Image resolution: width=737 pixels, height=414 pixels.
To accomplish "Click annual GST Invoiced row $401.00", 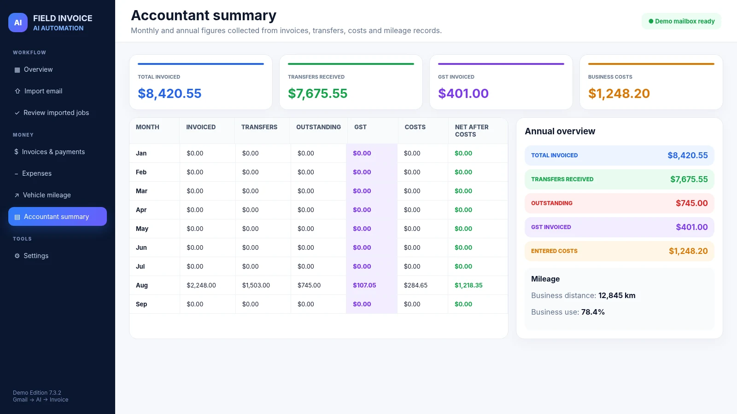I will tap(620, 227).
